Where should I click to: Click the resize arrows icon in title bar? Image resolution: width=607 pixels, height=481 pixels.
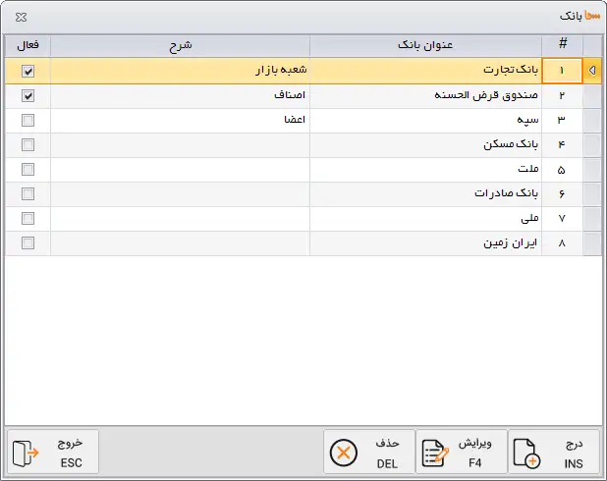pyautogui.click(x=21, y=17)
